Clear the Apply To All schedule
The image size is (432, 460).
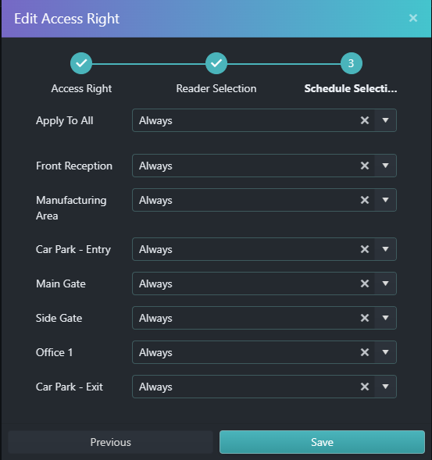click(x=365, y=120)
